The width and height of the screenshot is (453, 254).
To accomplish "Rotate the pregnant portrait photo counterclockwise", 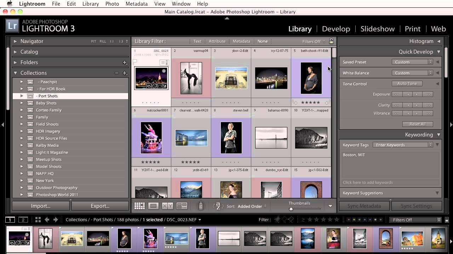I will click(x=294, y=102).
